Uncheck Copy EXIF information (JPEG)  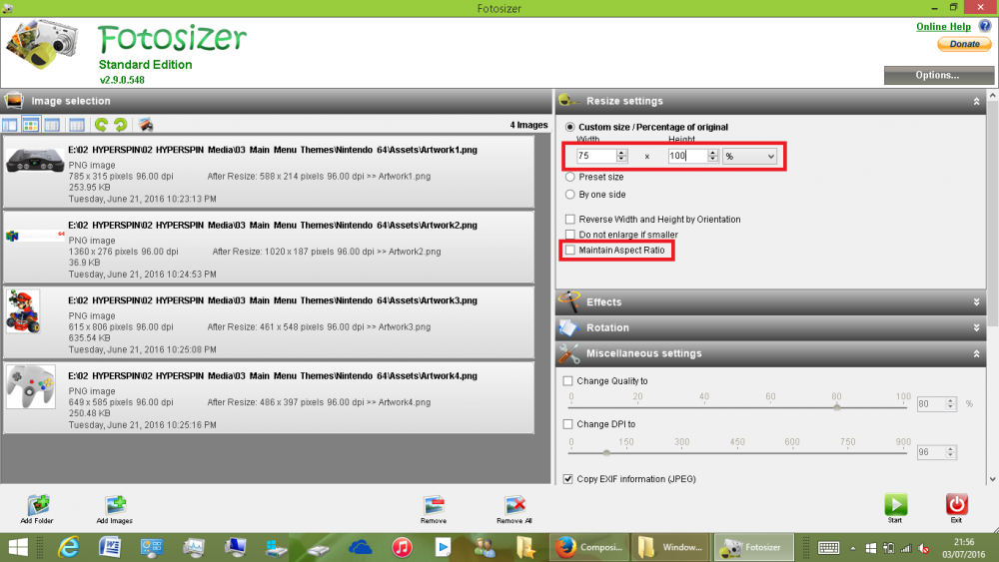pyautogui.click(x=567, y=478)
